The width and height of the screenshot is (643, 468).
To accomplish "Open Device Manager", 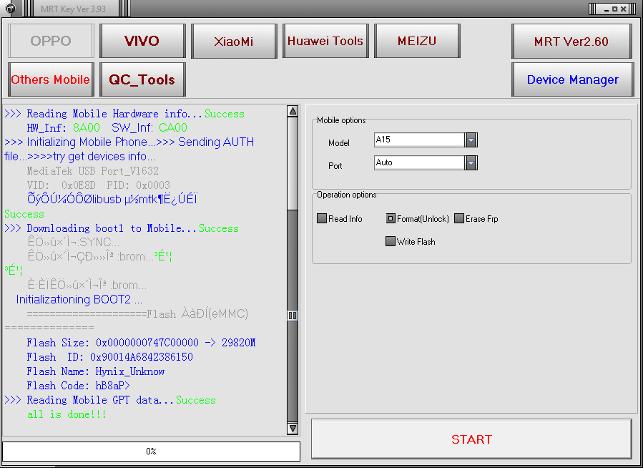I will click(x=572, y=79).
